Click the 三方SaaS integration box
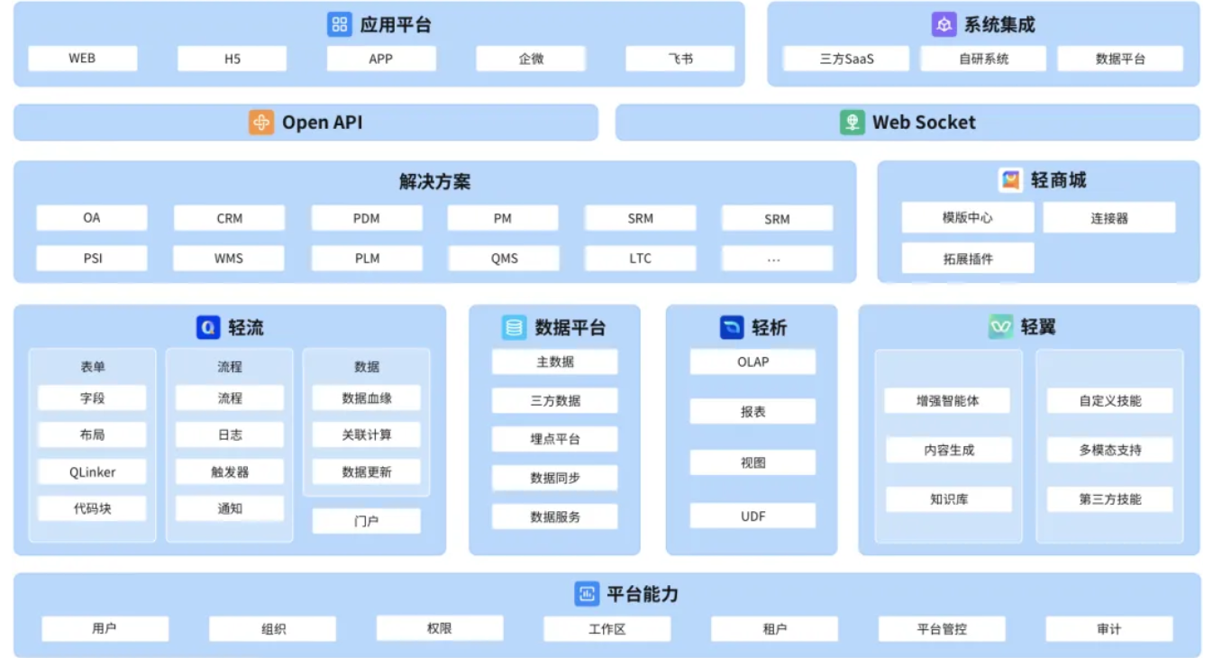The image size is (1213, 658). (x=846, y=59)
